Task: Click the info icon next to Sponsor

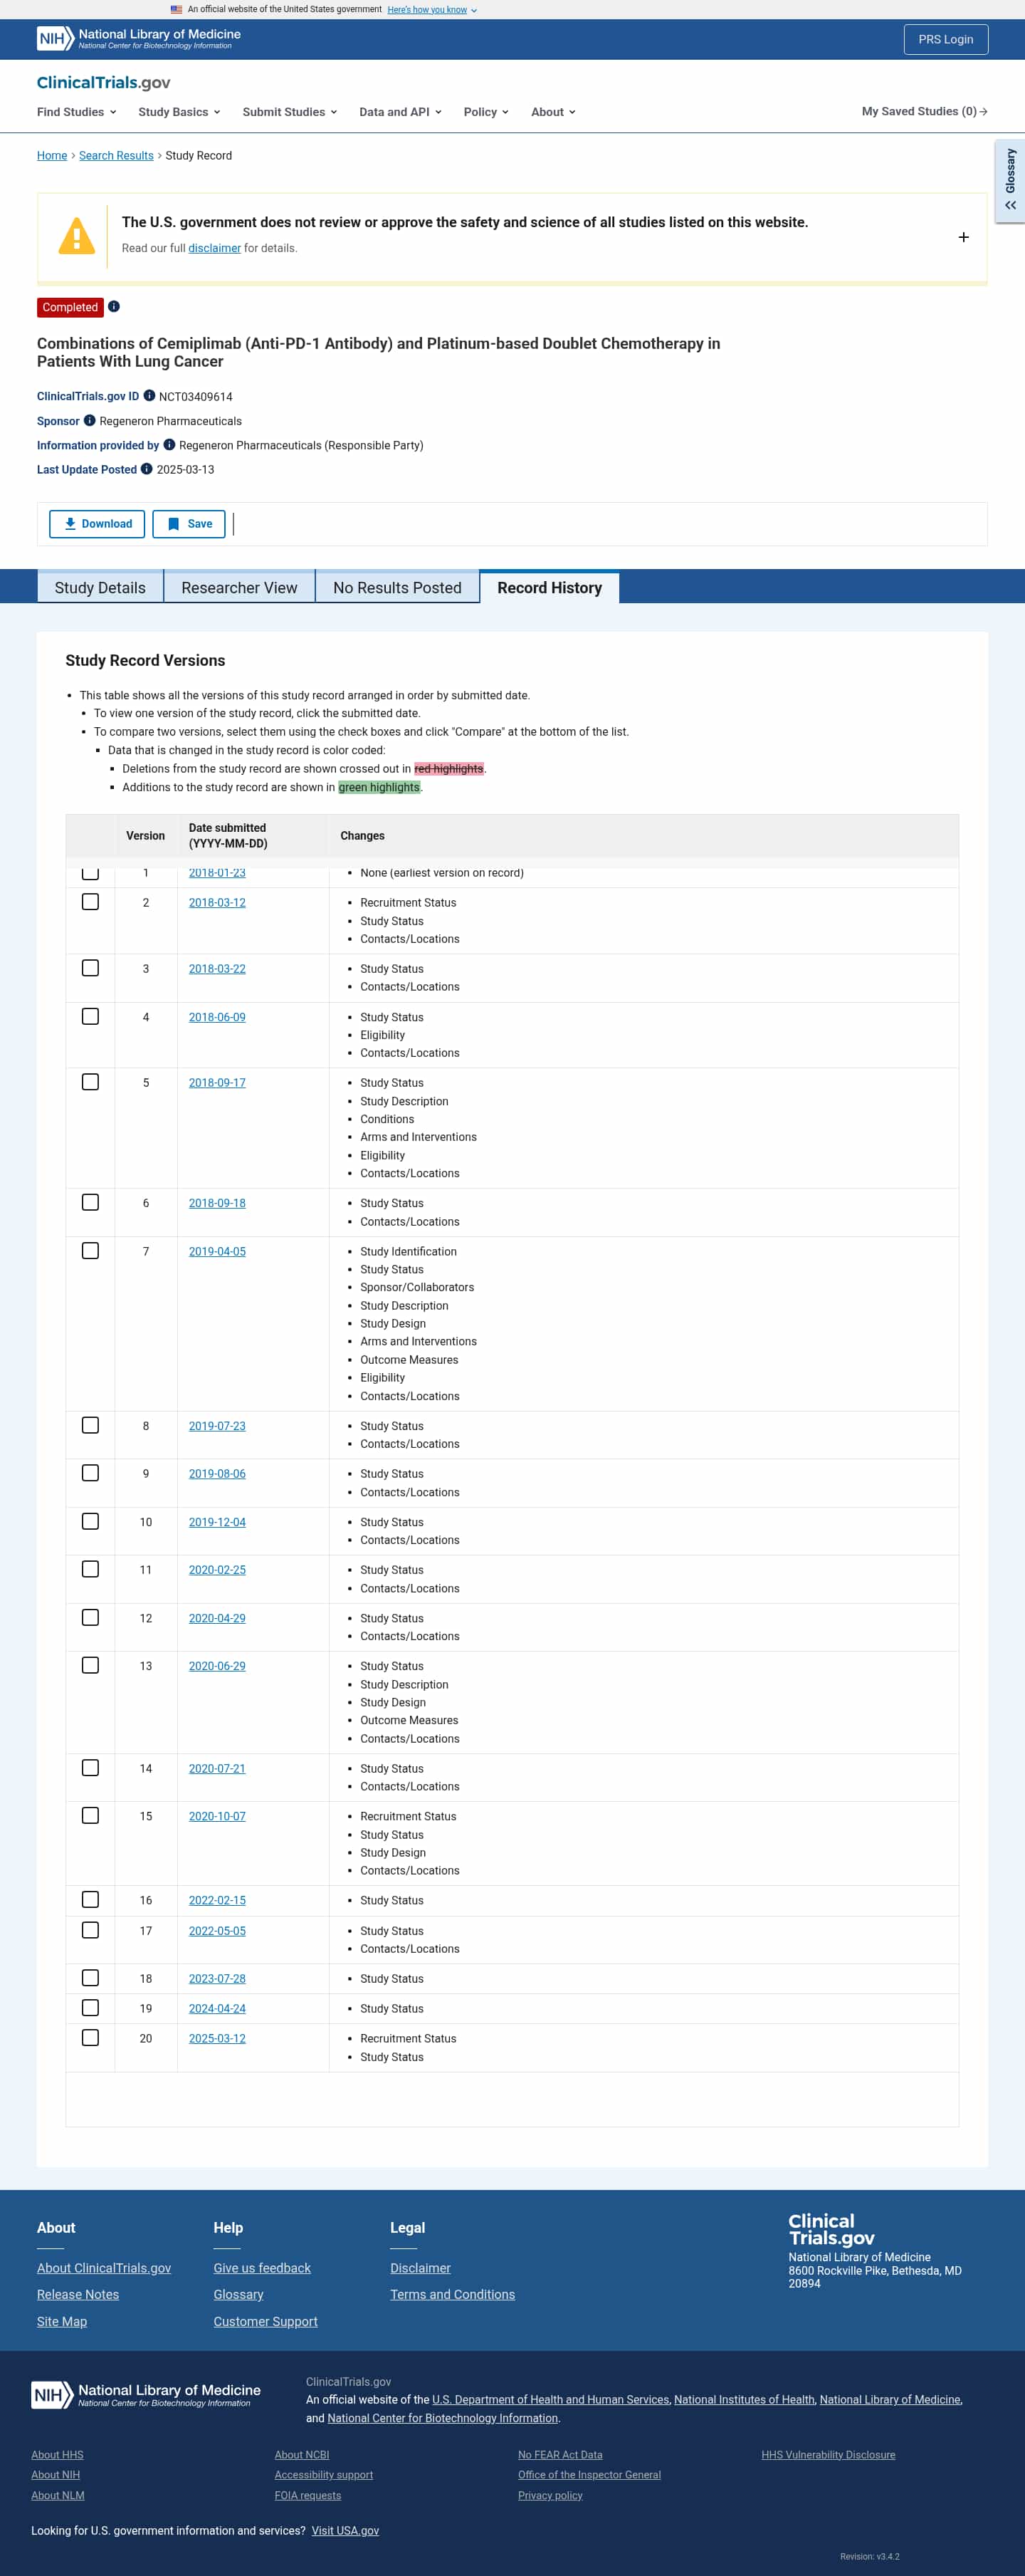Action: [90, 421]
